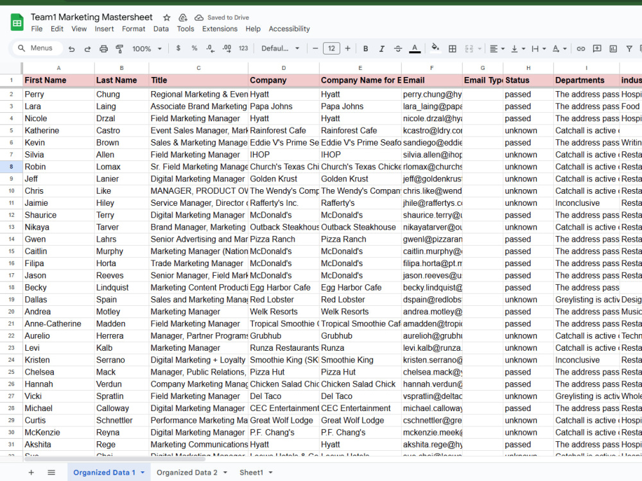Open text rotation dropdown
The image size is (642, 481).
coord(559,49)
